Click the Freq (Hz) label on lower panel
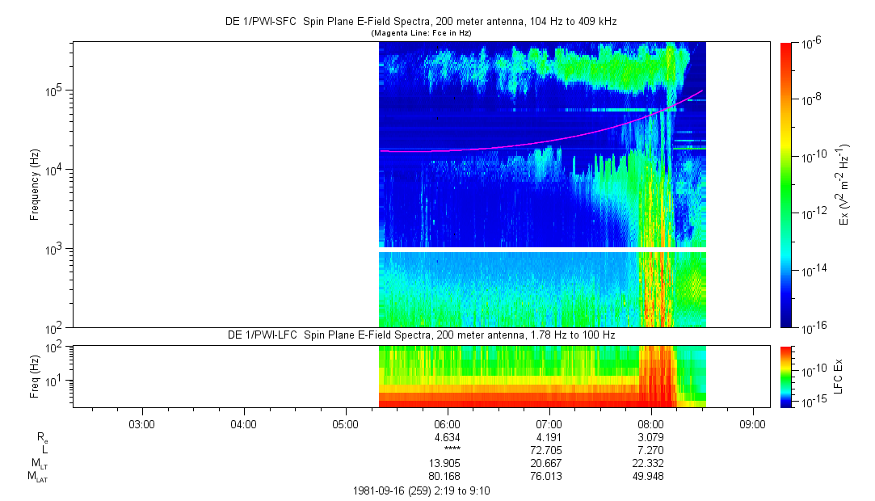The height and width of the screenshot is (501, 875). (x=35, y=376)
